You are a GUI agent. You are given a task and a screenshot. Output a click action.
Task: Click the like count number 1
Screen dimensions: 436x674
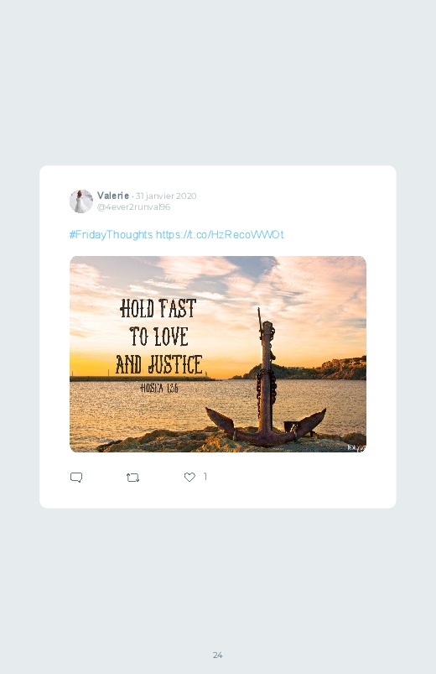click(x=205, y=476)
